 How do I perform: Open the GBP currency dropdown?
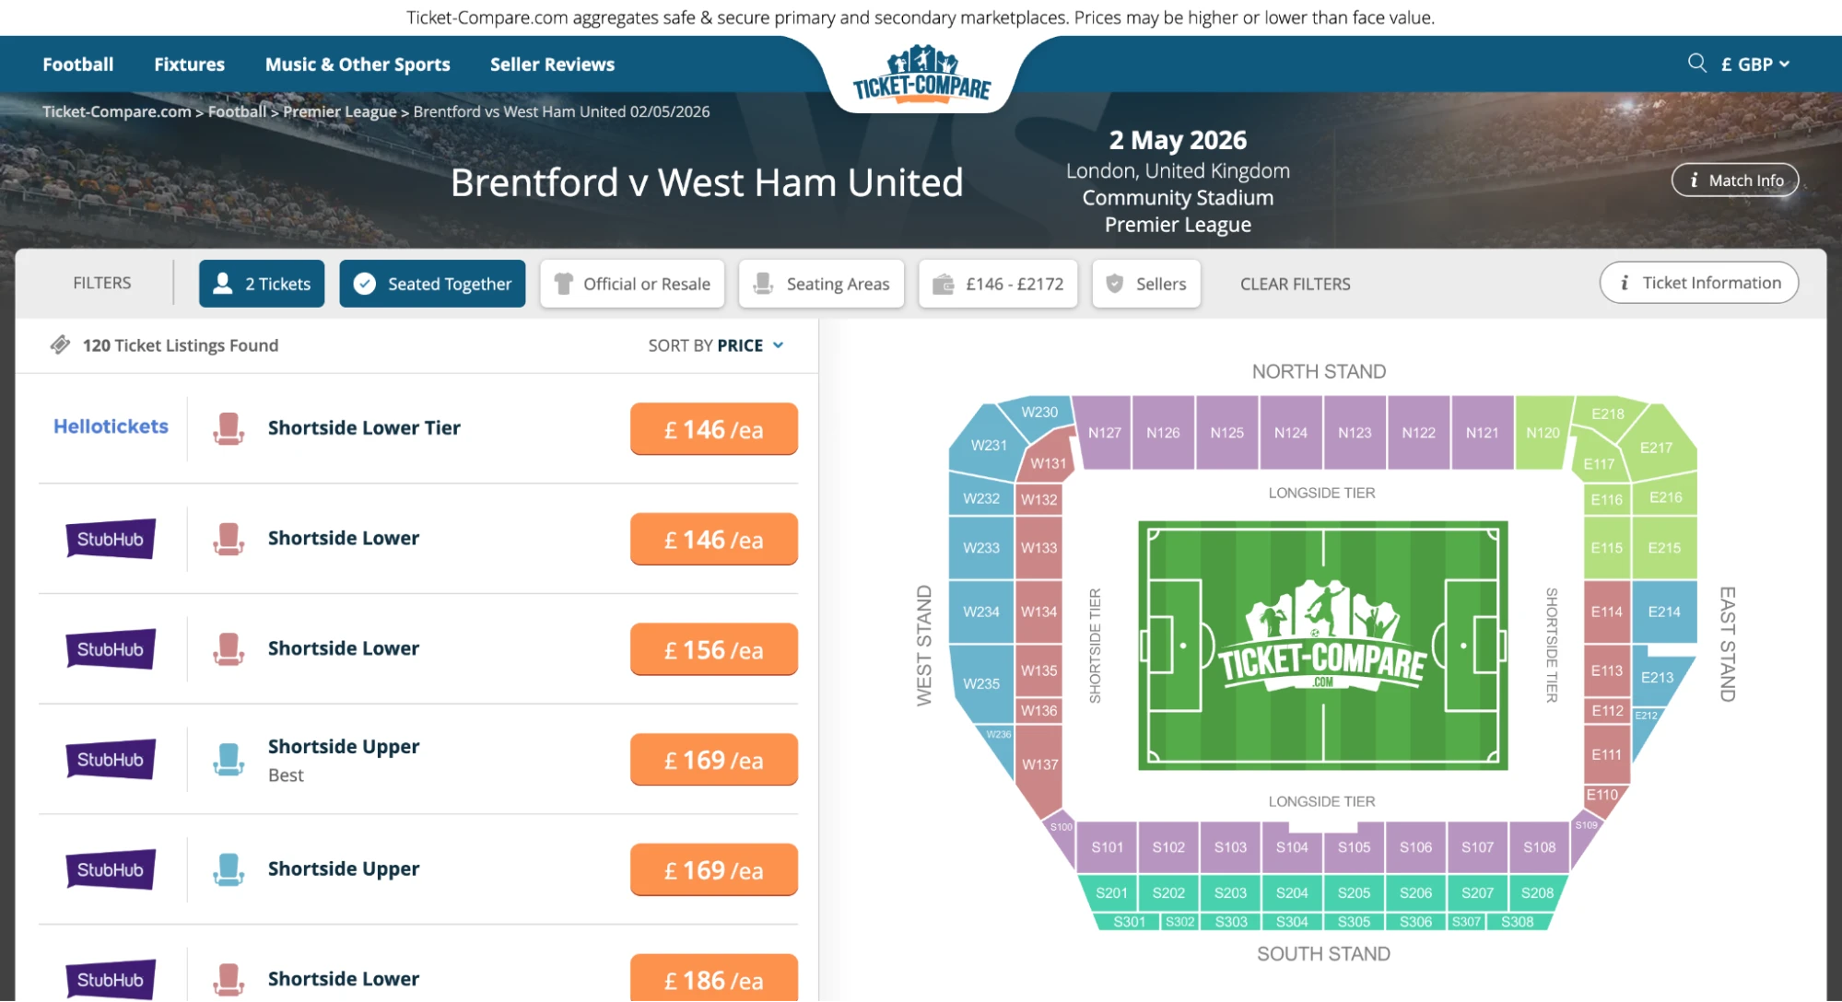1754,64
